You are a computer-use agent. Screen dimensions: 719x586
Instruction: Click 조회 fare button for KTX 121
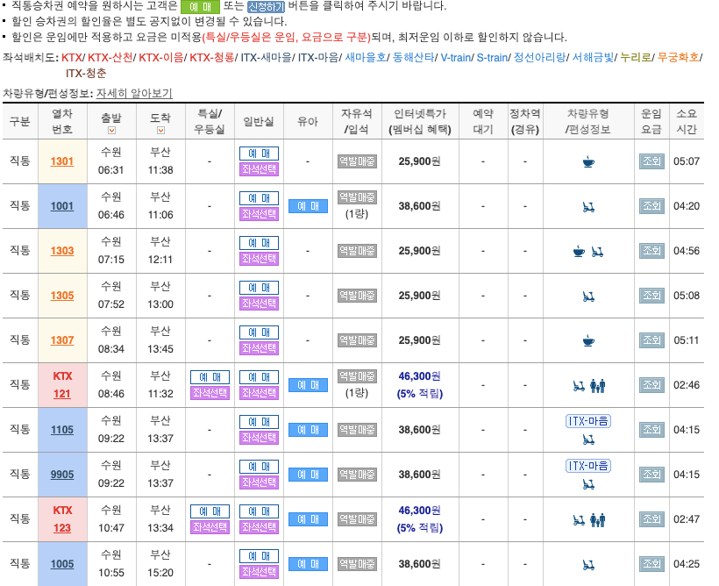651,385
